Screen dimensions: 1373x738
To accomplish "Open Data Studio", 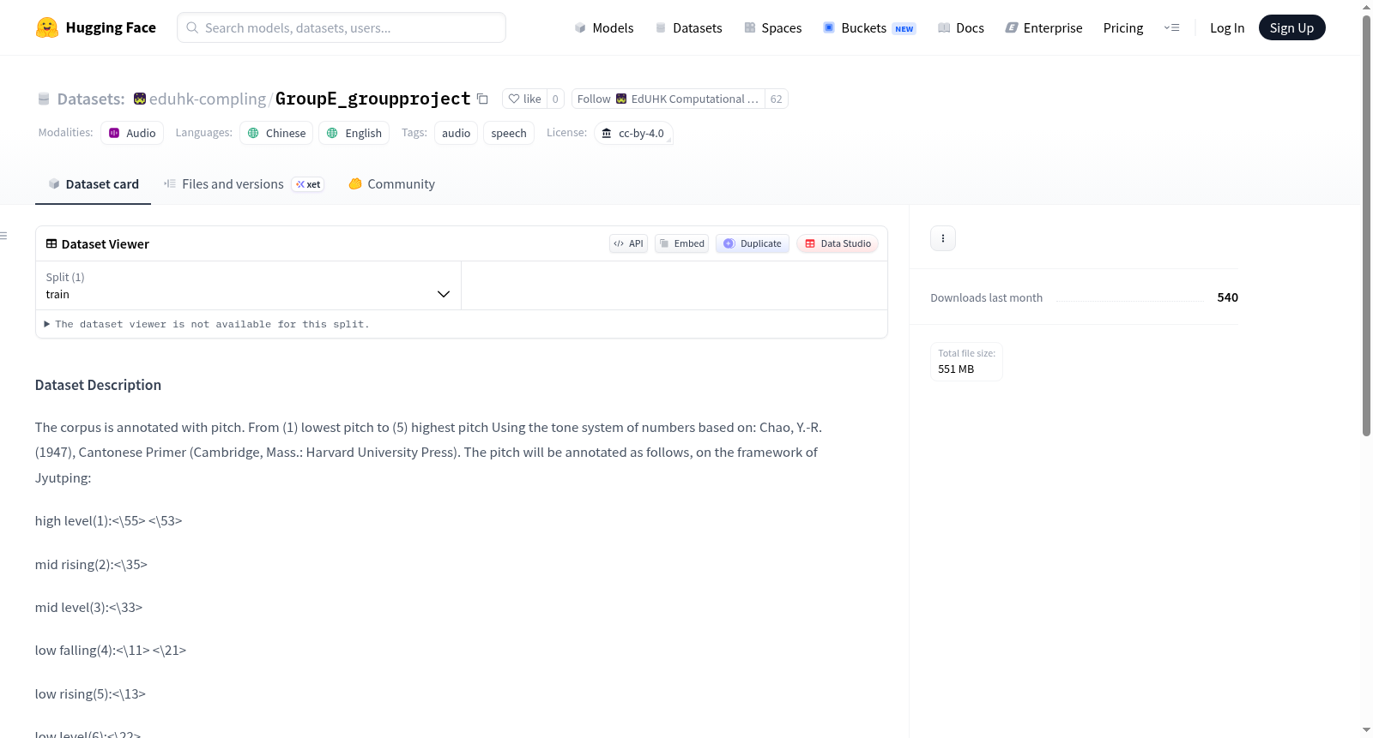I will tap(838, 243).
